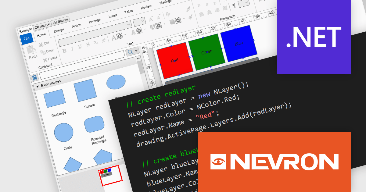This screenshot has height=192, width=366.
Task: Click the Copy icon in Clipboard group
Action: (x=43, y=52)
